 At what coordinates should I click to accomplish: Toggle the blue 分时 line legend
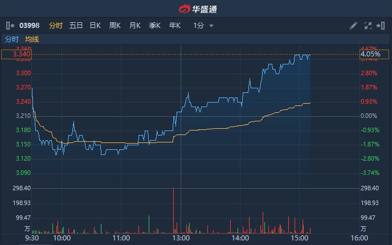11,39
